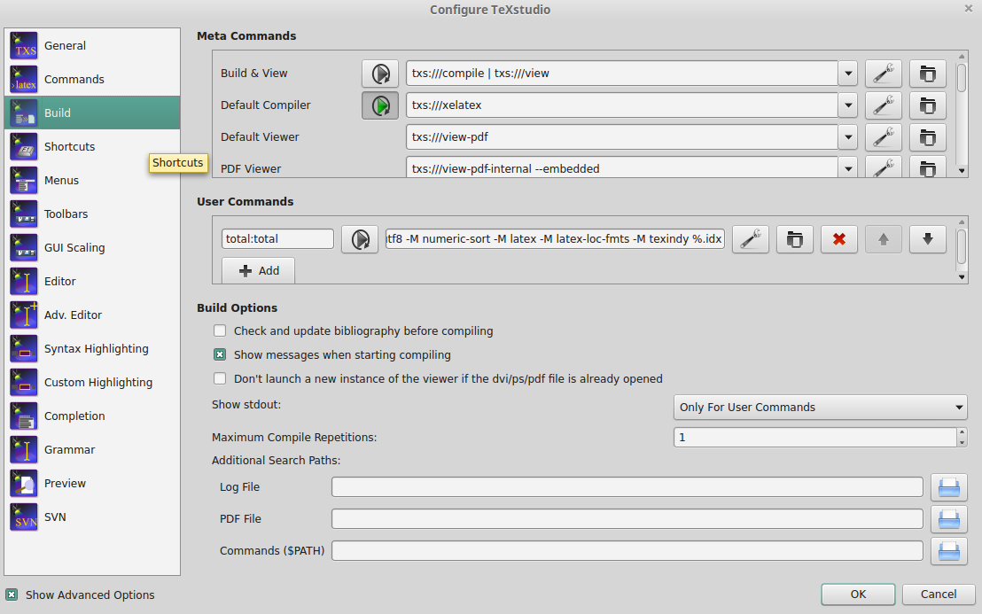
Task: Open the Preview settings page
Action: [92, 483]
